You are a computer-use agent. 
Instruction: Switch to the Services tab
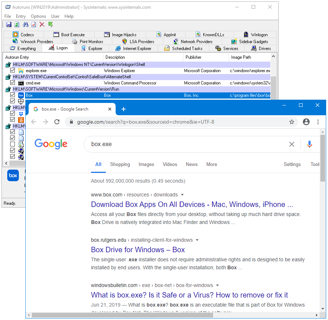[x=227, y=49]
